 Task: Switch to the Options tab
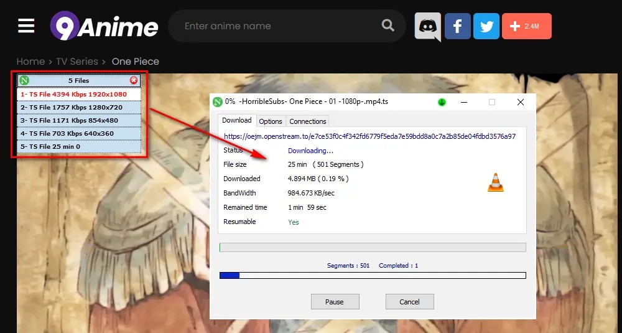point(271,121)
